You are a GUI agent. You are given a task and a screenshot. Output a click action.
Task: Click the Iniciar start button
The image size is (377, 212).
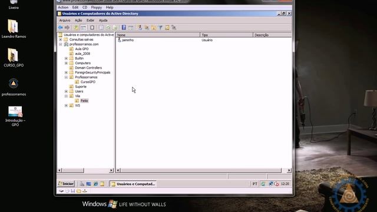coord(66,184)
